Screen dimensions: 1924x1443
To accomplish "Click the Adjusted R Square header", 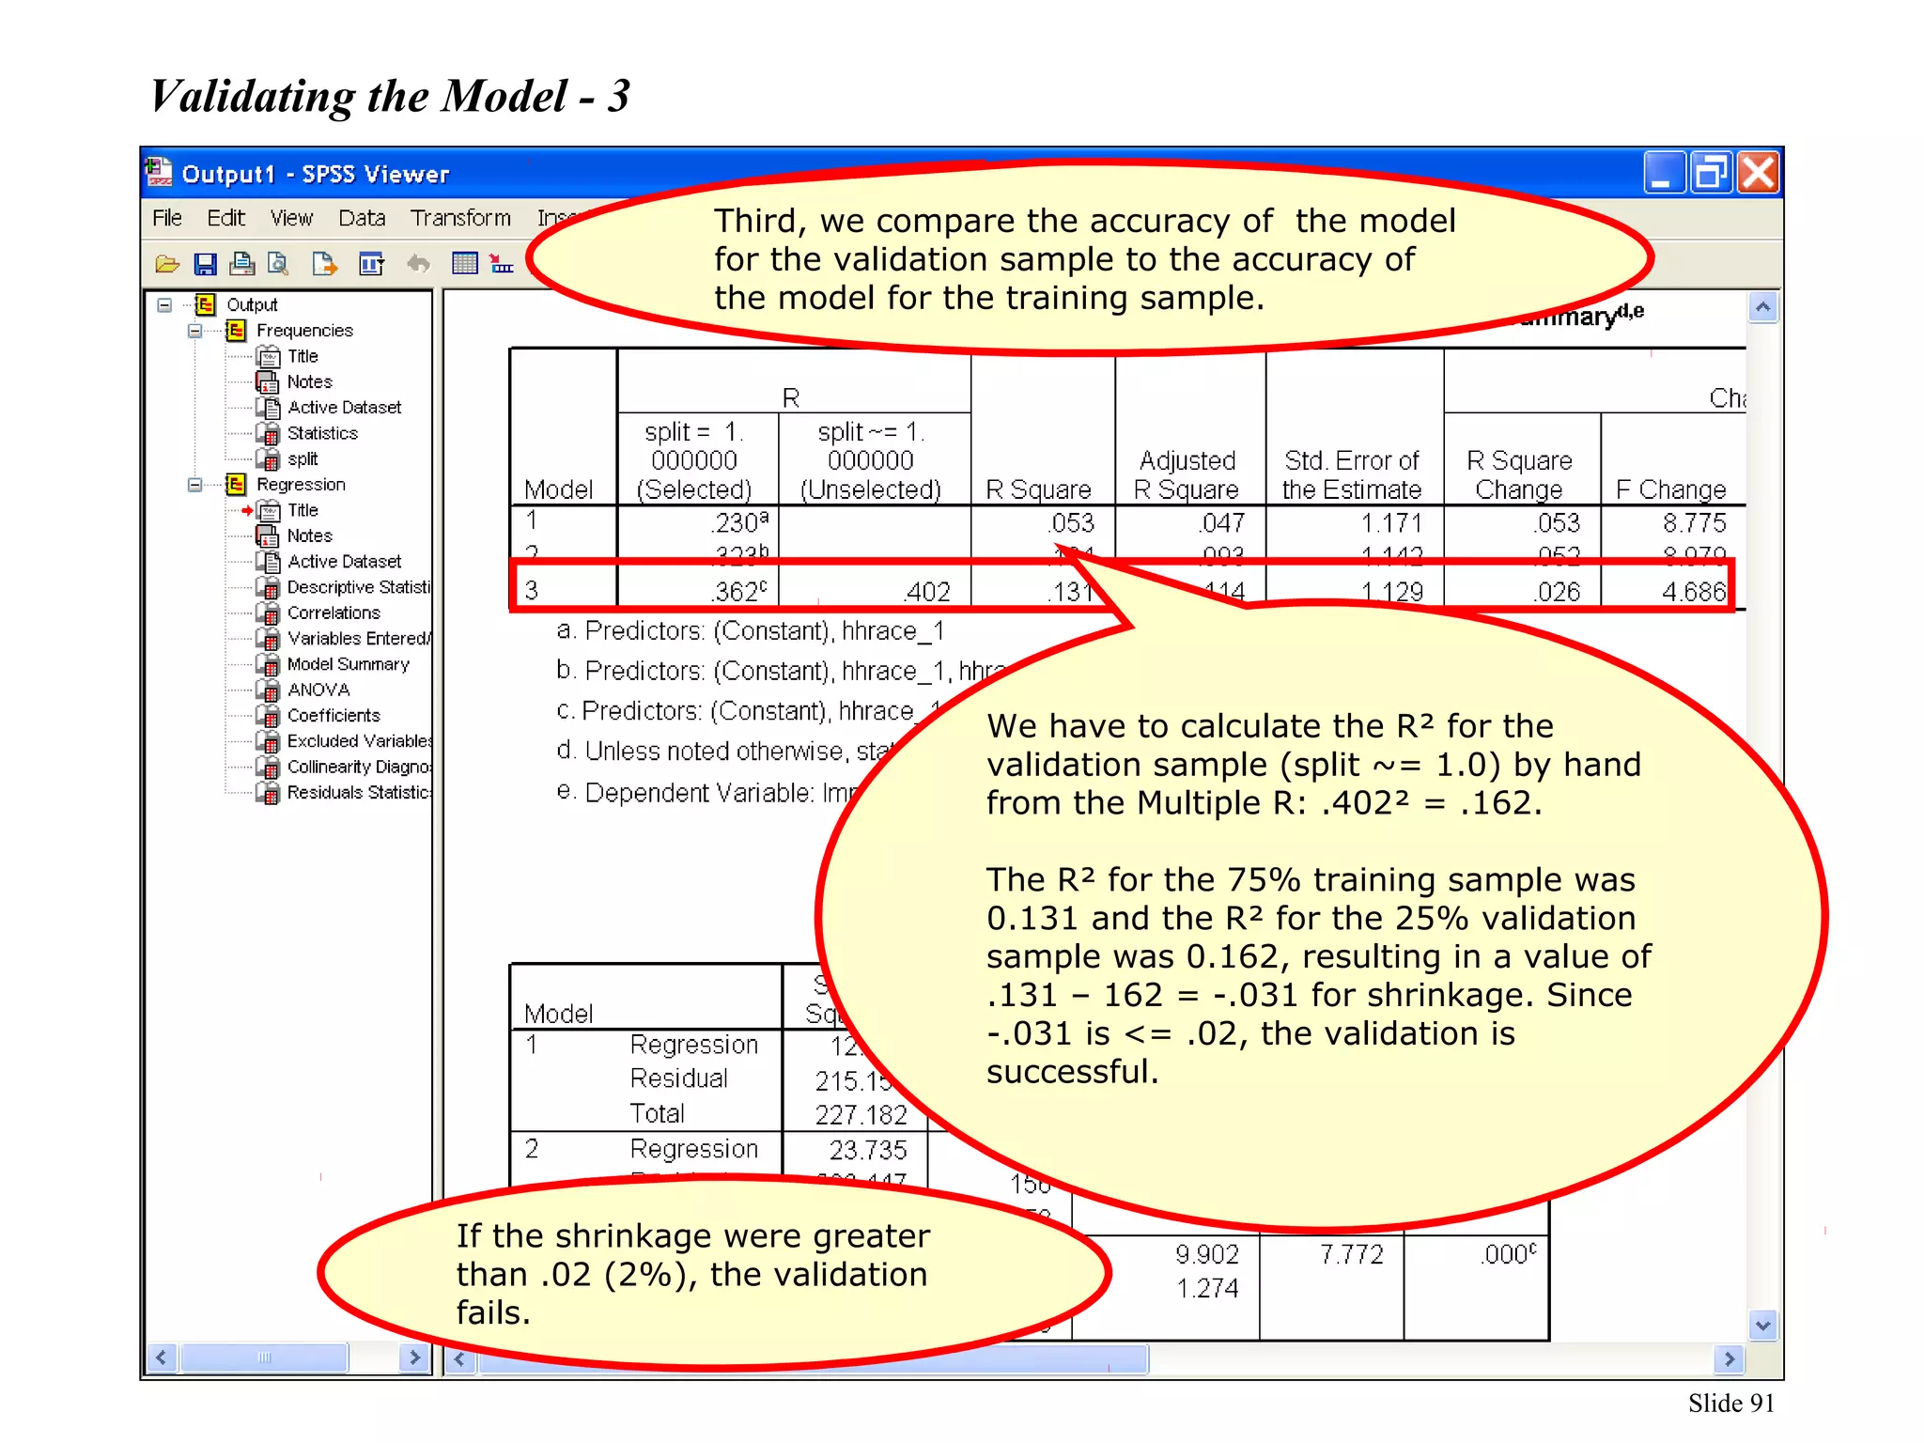I will tap(1187, 474).
